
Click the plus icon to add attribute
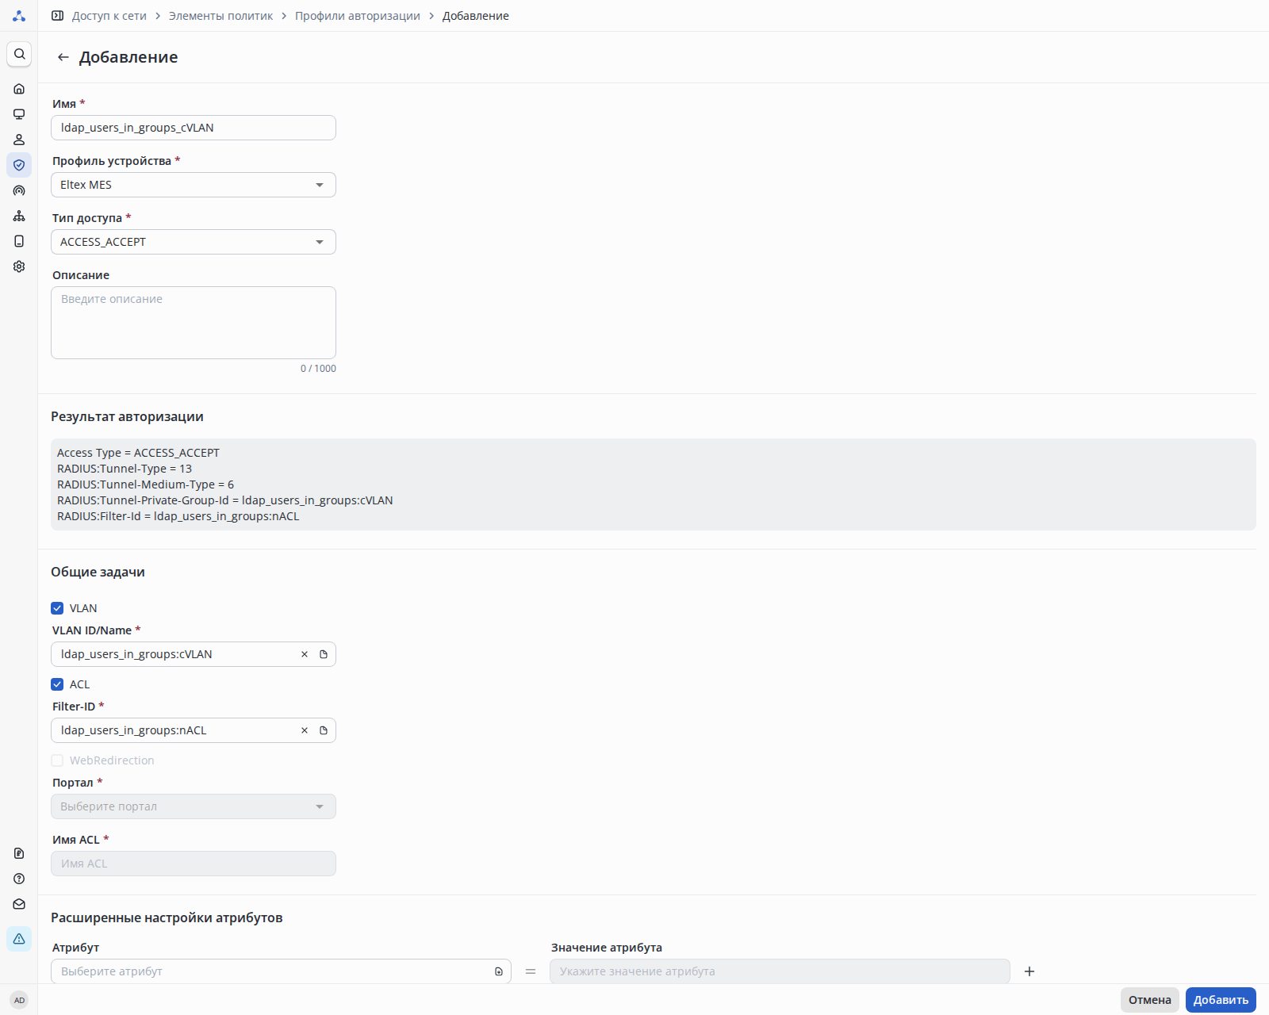1029,971
